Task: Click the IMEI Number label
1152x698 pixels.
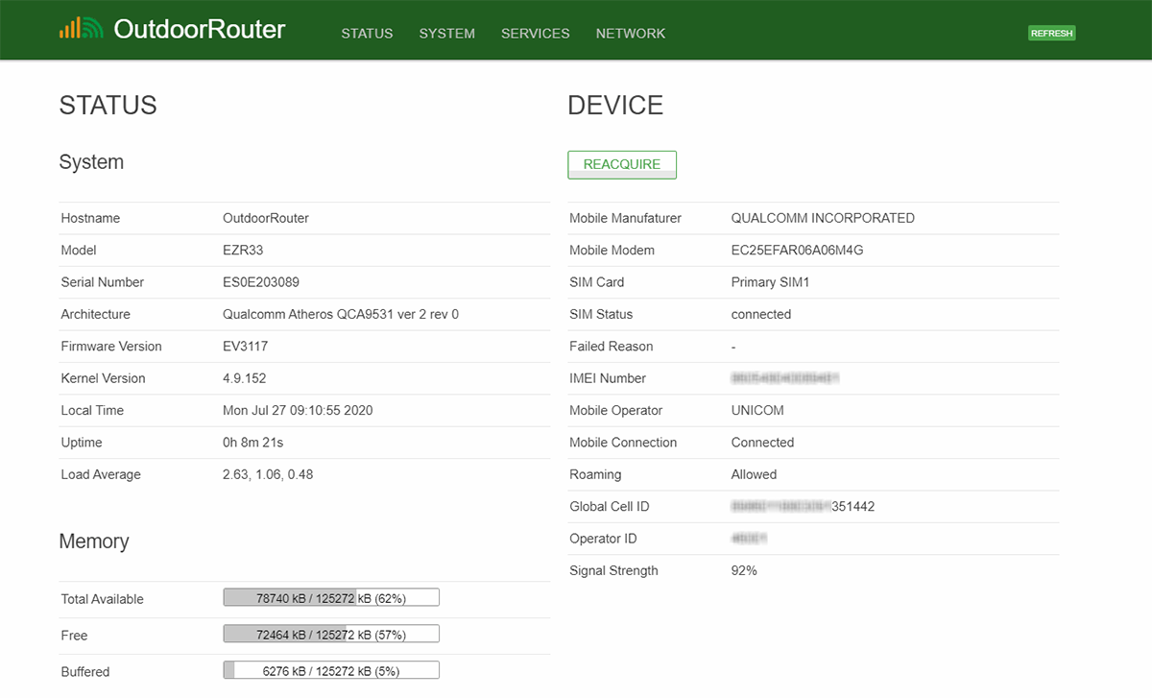Action: point(608,378)
